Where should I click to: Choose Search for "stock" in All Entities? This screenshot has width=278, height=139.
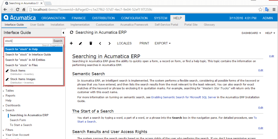click(x=33, y=60)
